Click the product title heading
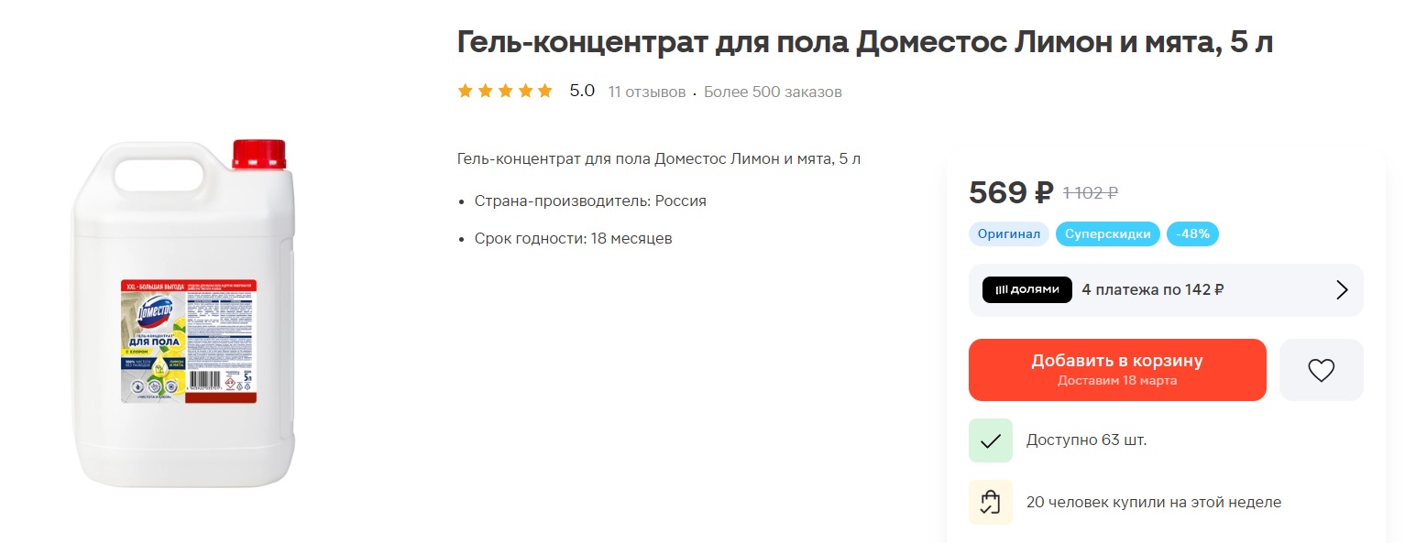This screenshot has height=543, width=1427. [x=864, y=42]
